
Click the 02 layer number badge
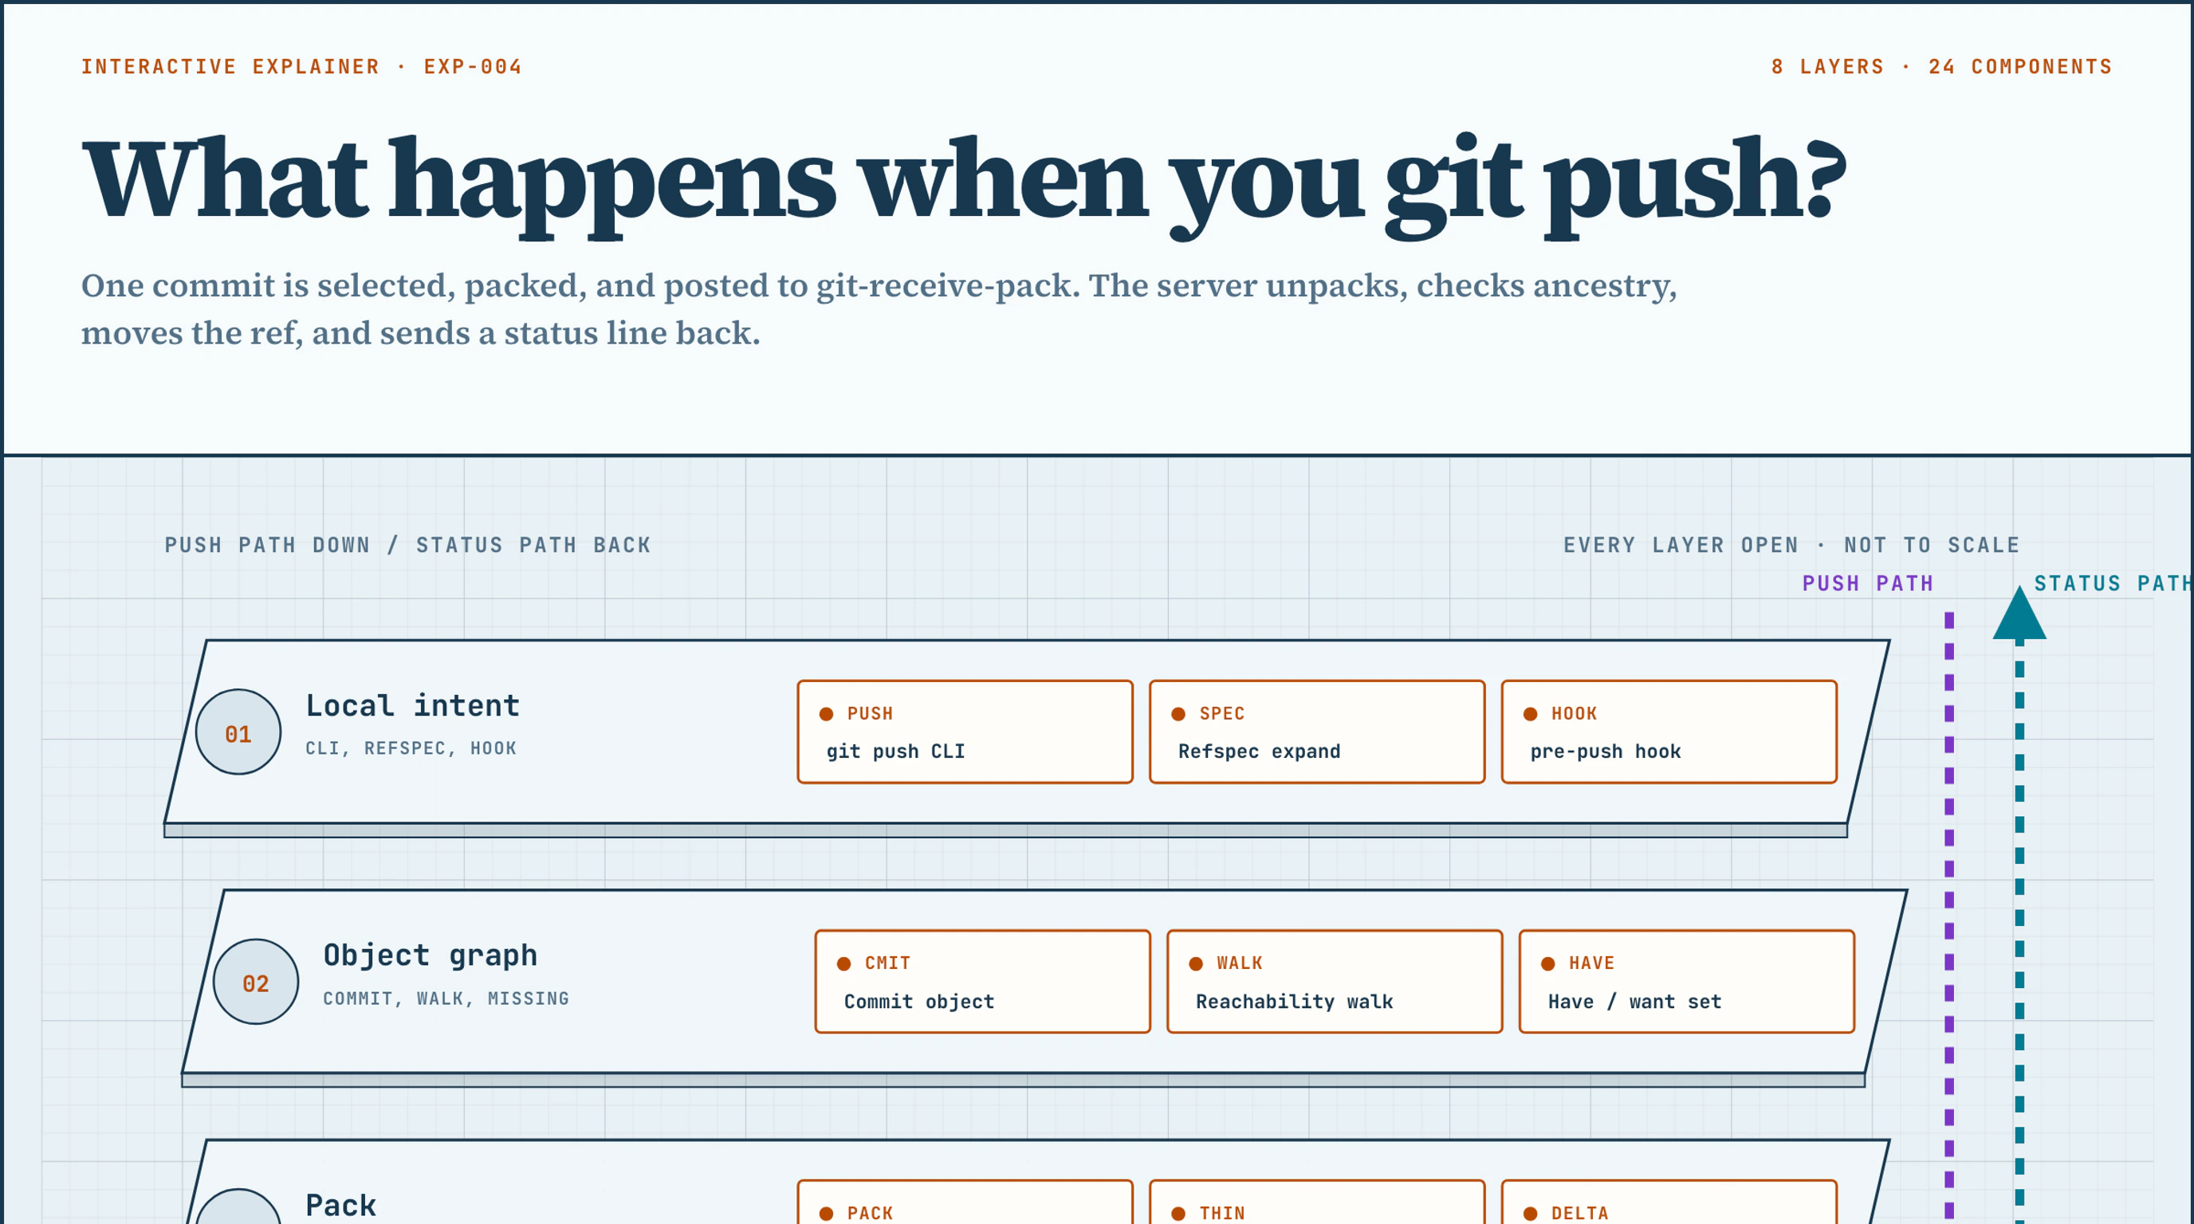[x=255, y=983]
